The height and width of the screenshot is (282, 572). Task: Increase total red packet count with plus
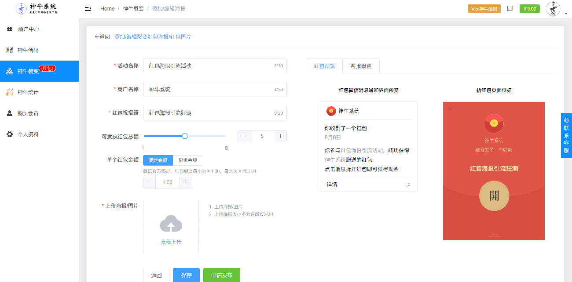pyautogui.click(x=280, y=136)
